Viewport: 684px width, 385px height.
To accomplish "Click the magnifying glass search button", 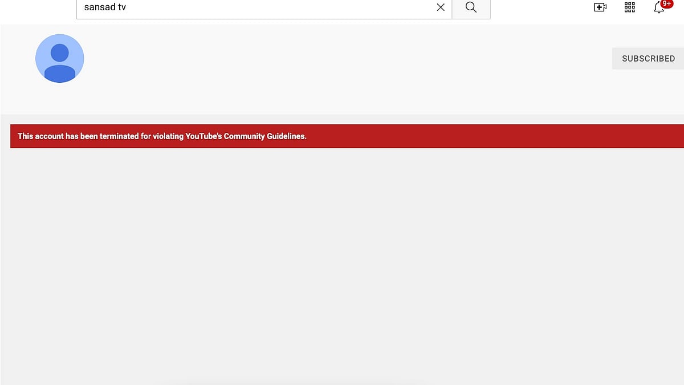I will point(471,7).
